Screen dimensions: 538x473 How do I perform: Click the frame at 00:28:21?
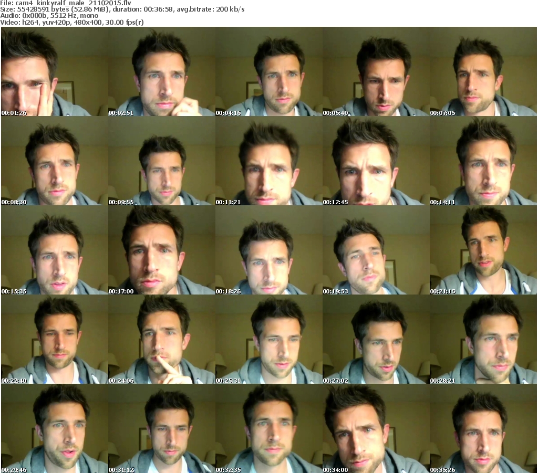(483, 339)
